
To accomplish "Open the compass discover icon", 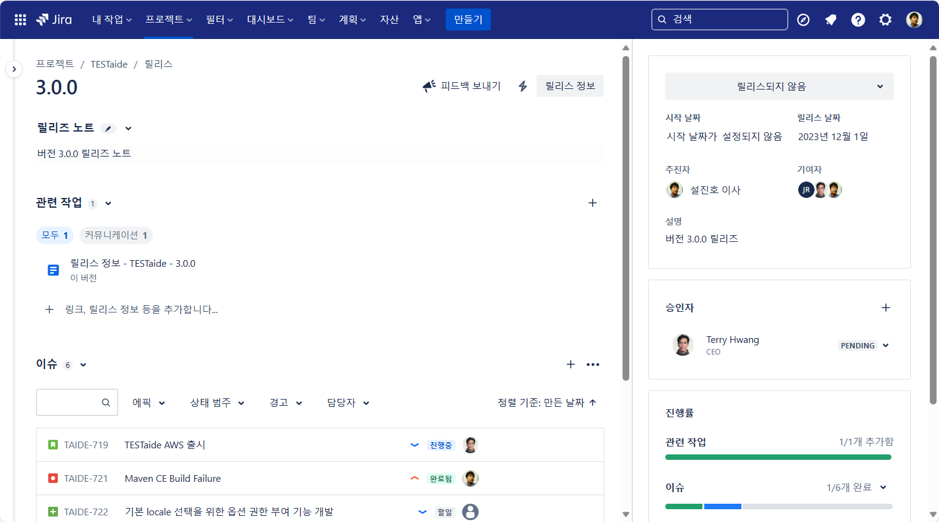I will (803, 19).
